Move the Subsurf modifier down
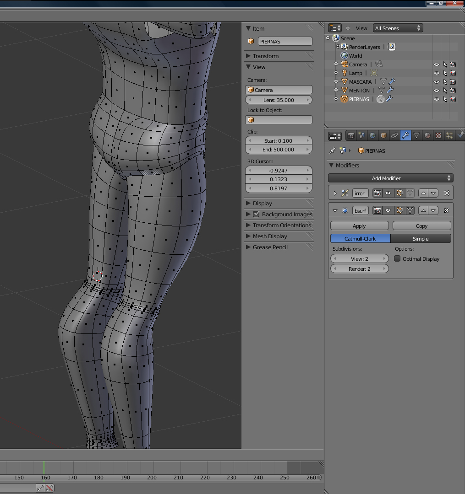The image size is (465, 494). coord(433,210)
